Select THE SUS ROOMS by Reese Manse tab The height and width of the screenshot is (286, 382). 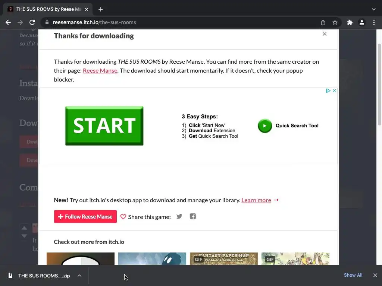(48, 9)
